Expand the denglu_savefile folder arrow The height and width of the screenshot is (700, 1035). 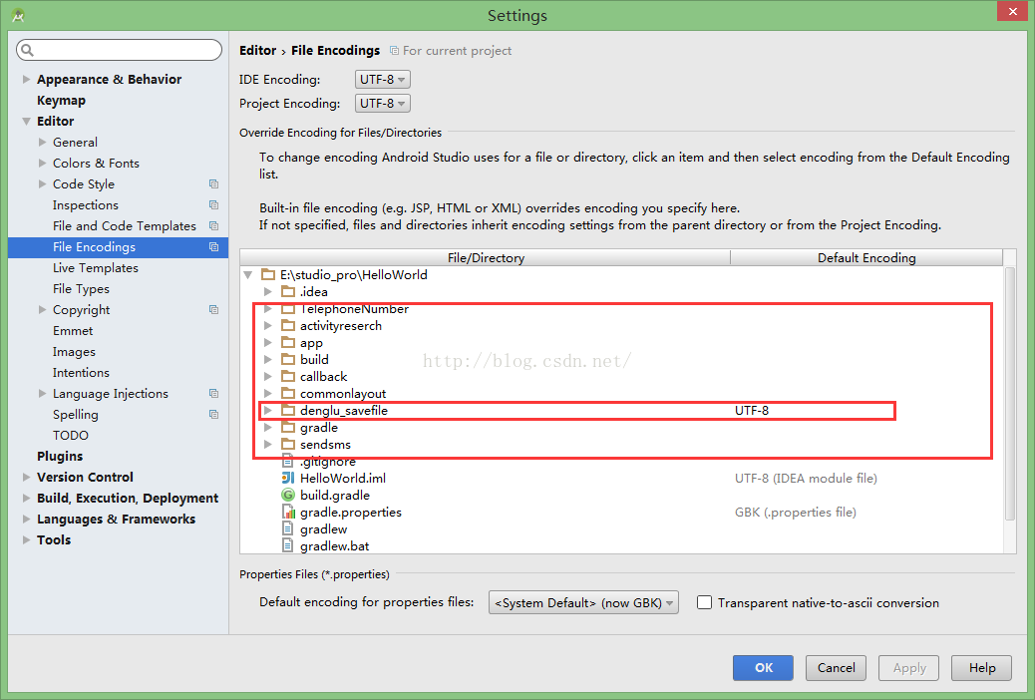(x=267, y=410)
